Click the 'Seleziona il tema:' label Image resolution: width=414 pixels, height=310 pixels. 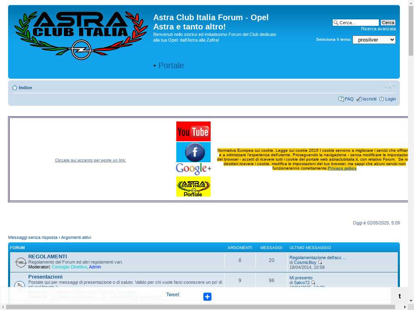point(334,39)
